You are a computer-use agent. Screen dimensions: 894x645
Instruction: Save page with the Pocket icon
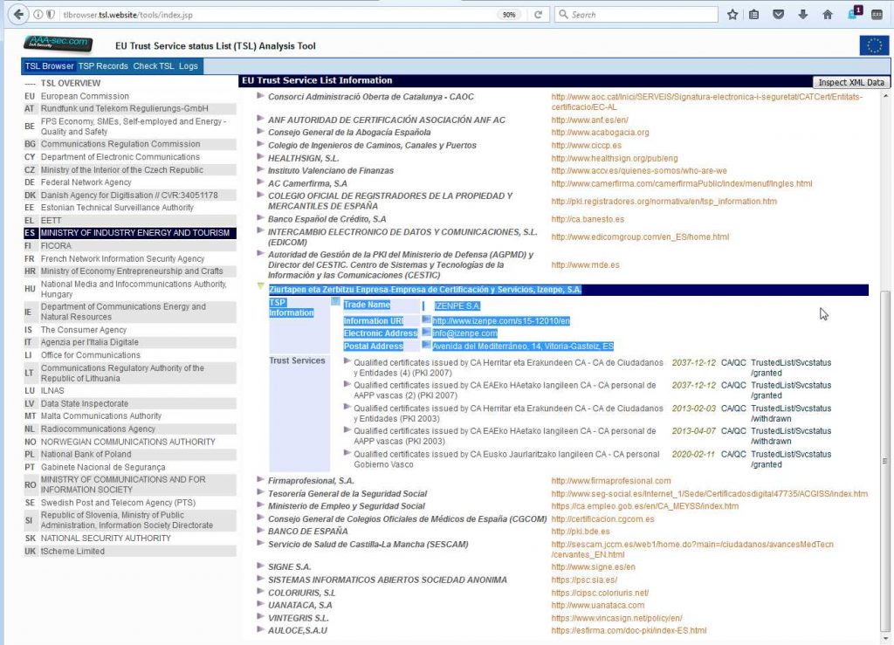pyautogui.click(x=778, y=14)
